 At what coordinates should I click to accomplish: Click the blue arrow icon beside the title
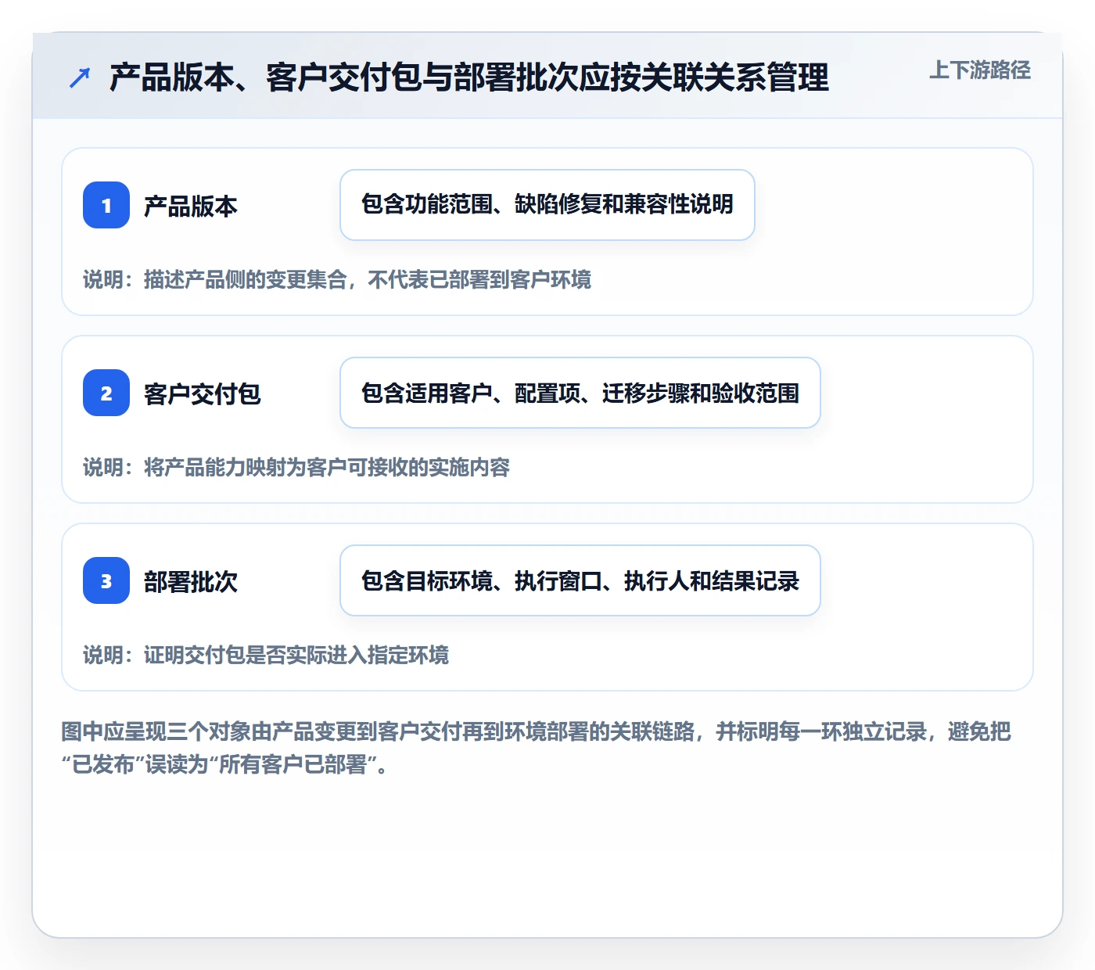[x=80, y=77]
